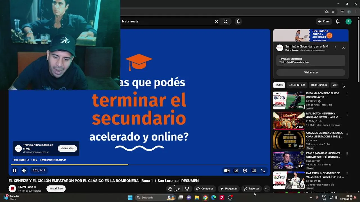Open the Paso a paso Boca Juniors title
Screen dimensions: 360x202
pos(323,155)
